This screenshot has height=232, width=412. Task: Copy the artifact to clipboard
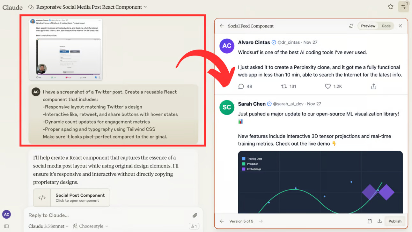(370, 221)
